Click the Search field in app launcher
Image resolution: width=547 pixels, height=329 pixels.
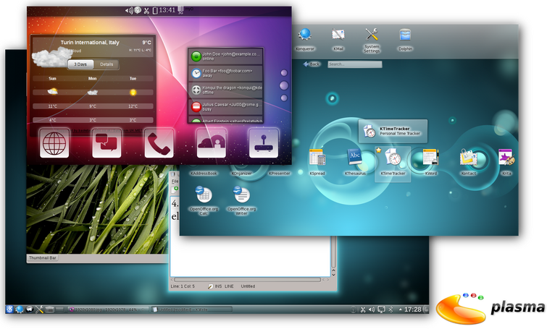355,64
